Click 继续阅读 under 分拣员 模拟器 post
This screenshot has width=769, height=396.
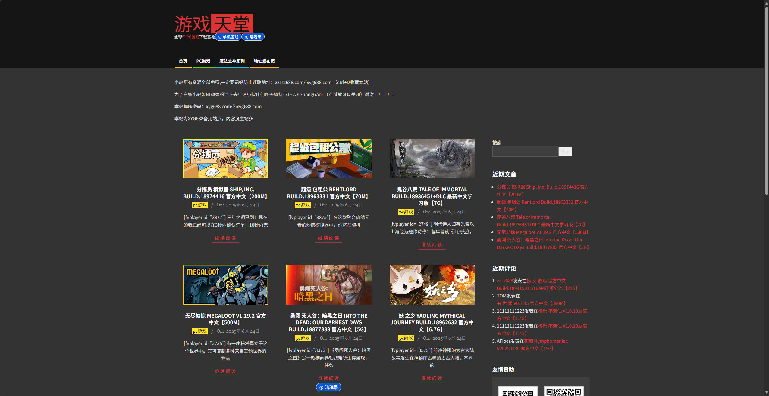pos(226,238)
